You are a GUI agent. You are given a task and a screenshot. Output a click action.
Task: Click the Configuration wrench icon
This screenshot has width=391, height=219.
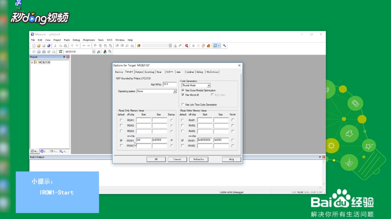point(224,45)
